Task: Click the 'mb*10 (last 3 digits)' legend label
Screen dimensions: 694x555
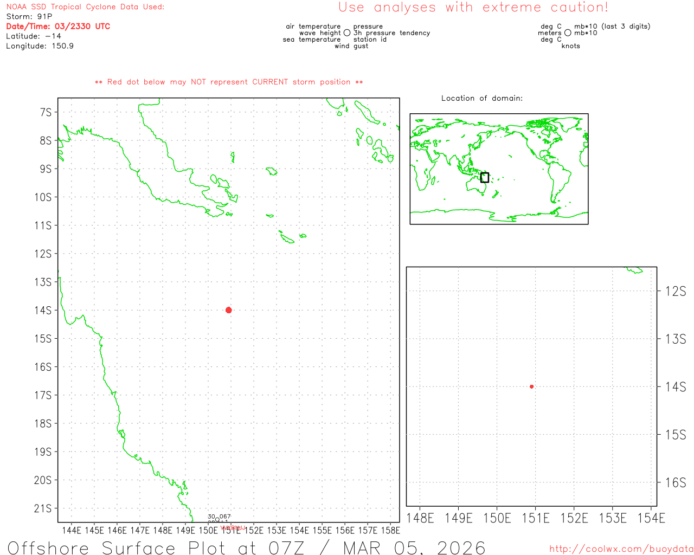Action: coord(612,27)
